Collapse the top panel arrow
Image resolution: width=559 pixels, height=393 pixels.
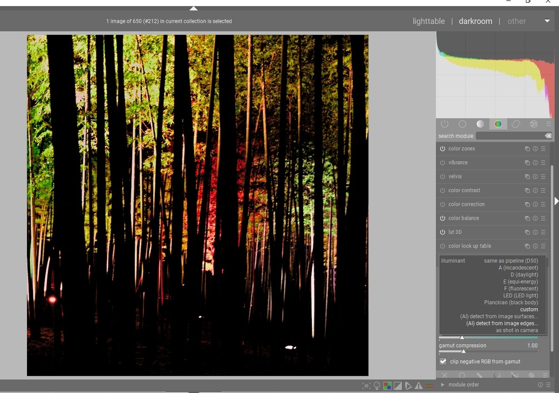click(194, 8)
